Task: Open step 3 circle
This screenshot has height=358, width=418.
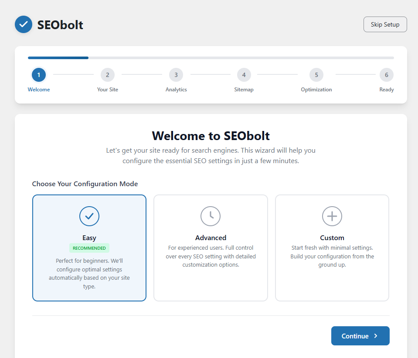Action: pyautogui.click(x=176, y=75)
